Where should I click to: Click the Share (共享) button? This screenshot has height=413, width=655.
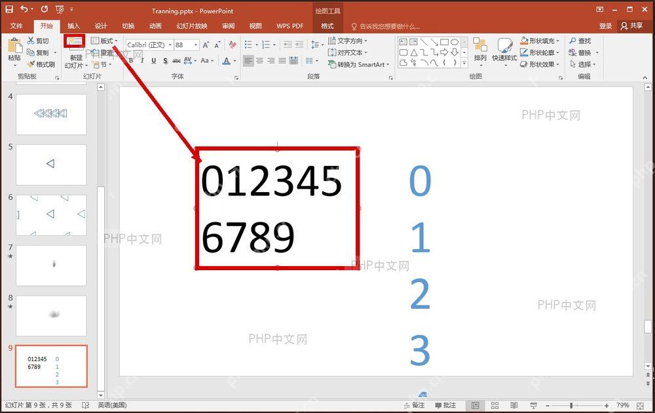click(x=631, y=26)
